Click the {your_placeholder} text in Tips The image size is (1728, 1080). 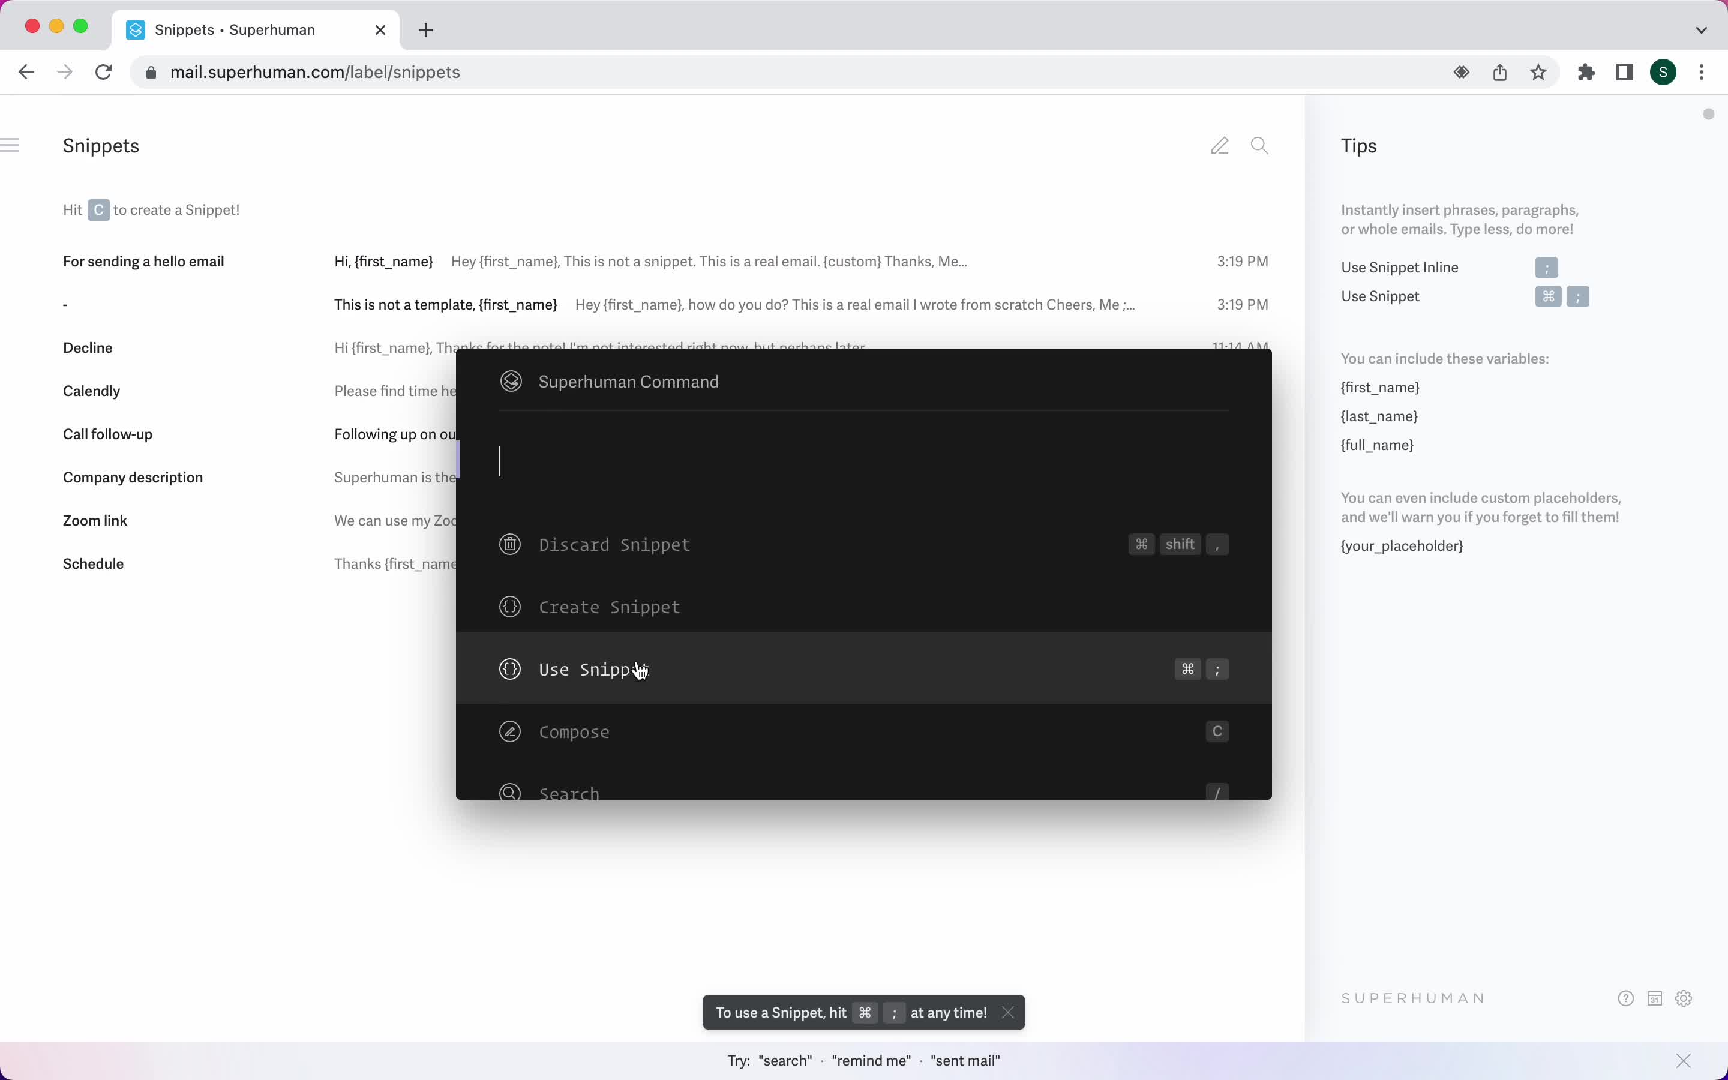(x=1402, y=546)
